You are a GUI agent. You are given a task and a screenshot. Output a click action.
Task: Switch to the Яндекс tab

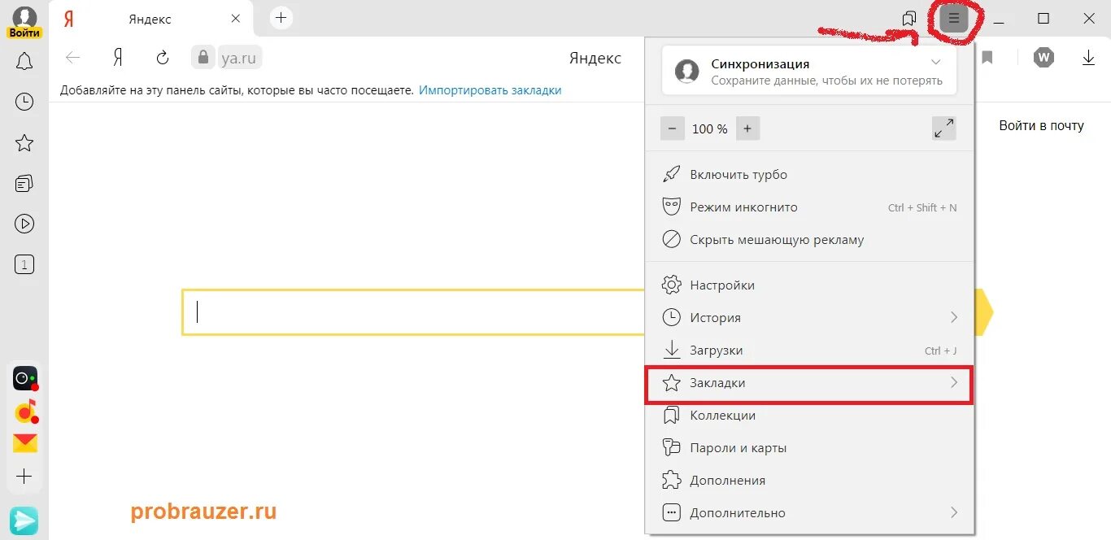(x=150, y=18)
